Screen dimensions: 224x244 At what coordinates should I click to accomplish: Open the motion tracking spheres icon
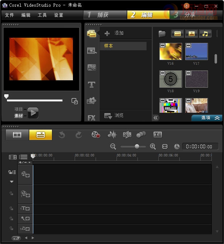pyautogui.click(x=141, y=135)
